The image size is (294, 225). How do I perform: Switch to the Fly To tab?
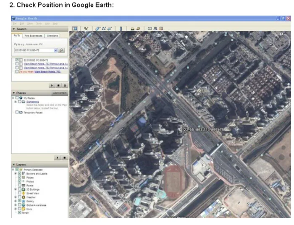click(17, 36)
